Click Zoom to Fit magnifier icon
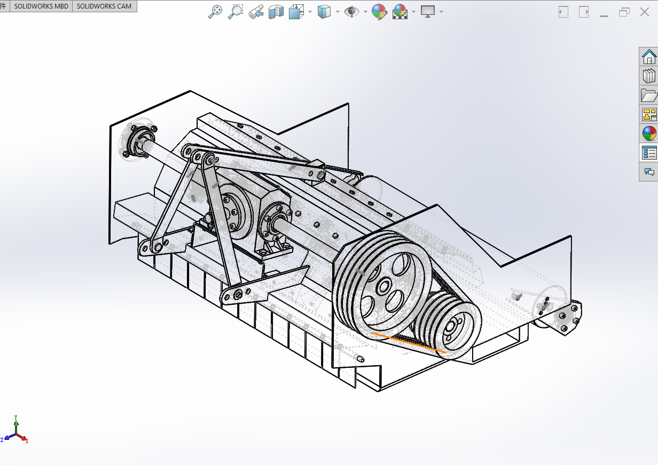 pyautogui.click(x=215, y=12)
